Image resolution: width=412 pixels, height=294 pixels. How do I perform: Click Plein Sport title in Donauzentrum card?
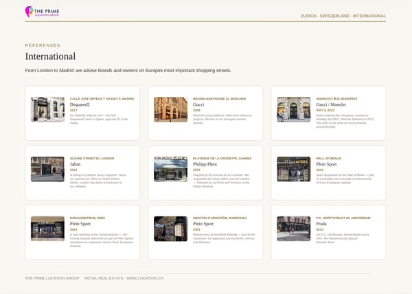pos(80,224)
